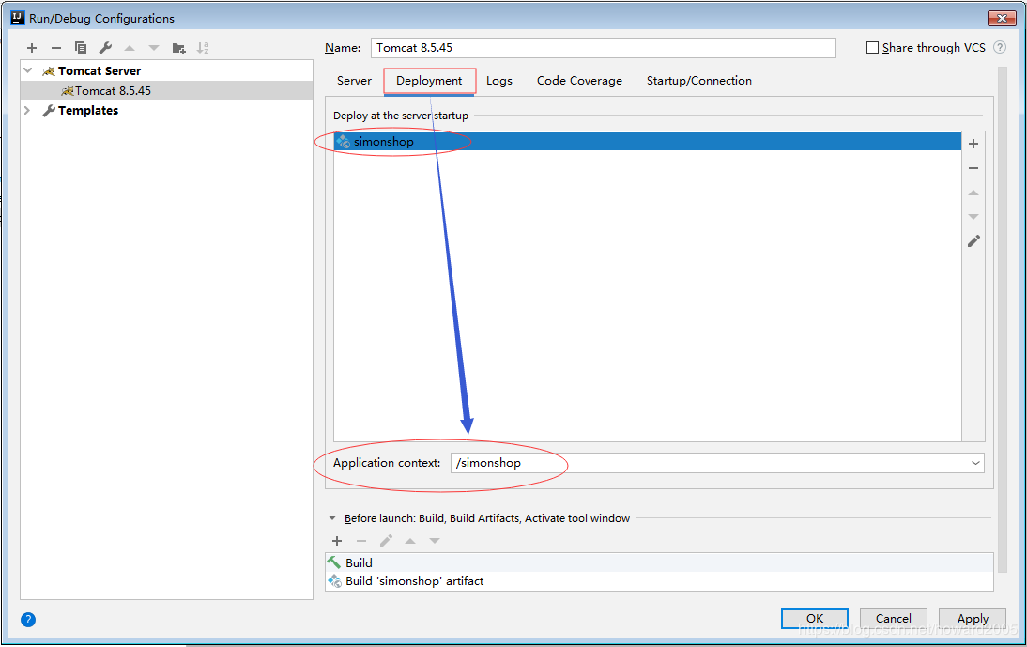Move before launch task up
This screenshot has height=647, width=1027.
410,541
